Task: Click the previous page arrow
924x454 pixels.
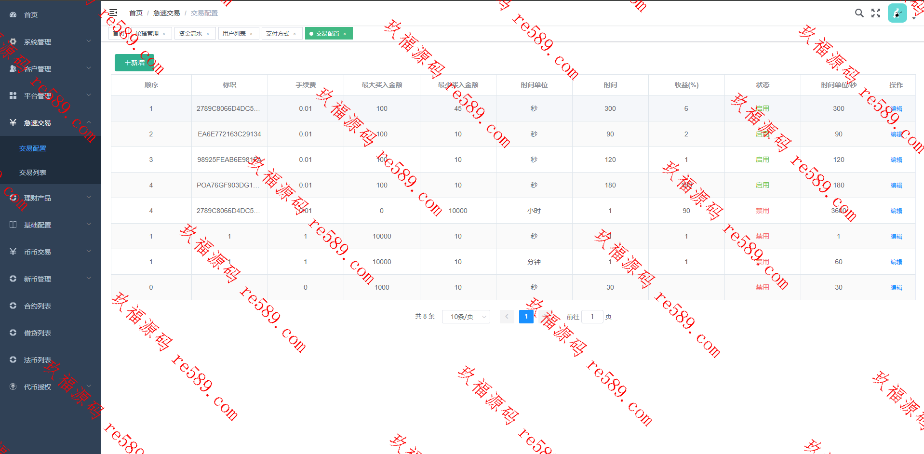Action: point(507,317)
